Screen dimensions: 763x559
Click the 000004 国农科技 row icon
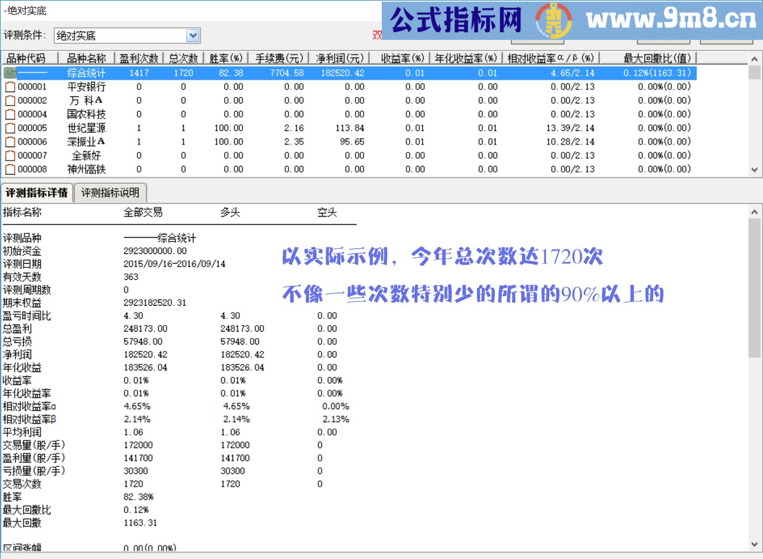pyautogui.click(x=10, y=114)
